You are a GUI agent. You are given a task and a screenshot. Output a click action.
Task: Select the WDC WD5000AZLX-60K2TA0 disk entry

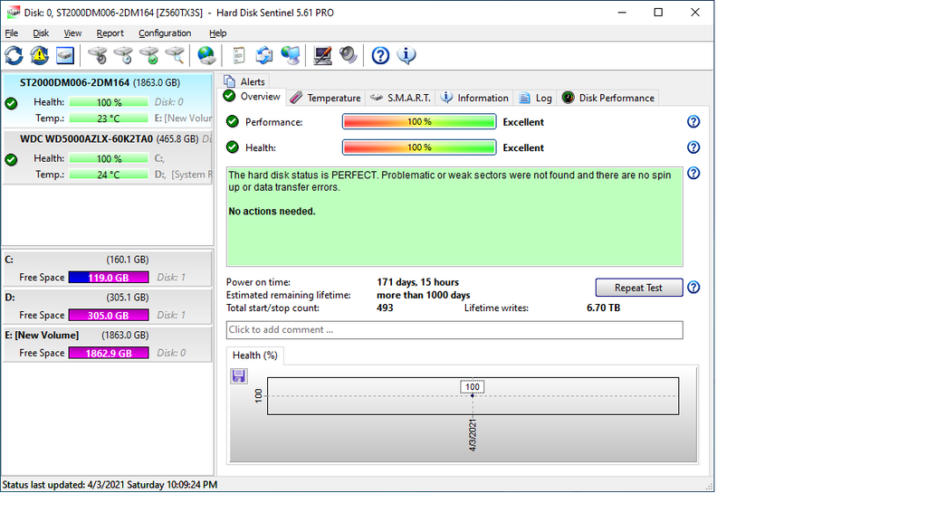tap(108, 157)
